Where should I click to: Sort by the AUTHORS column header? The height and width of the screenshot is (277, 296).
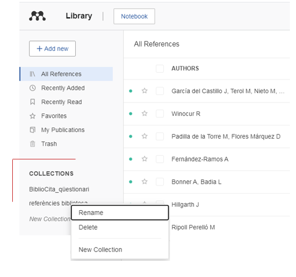coord(185,68)
